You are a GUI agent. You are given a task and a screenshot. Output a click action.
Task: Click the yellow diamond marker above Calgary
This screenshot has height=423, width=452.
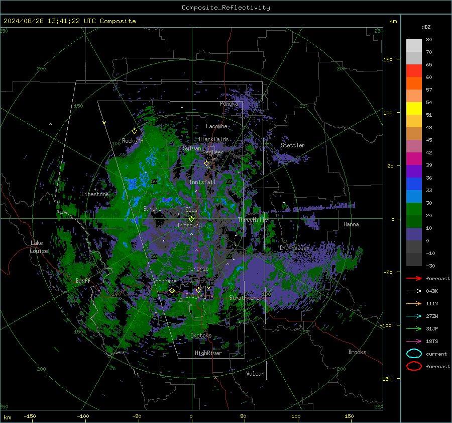[x=198, y=290]
